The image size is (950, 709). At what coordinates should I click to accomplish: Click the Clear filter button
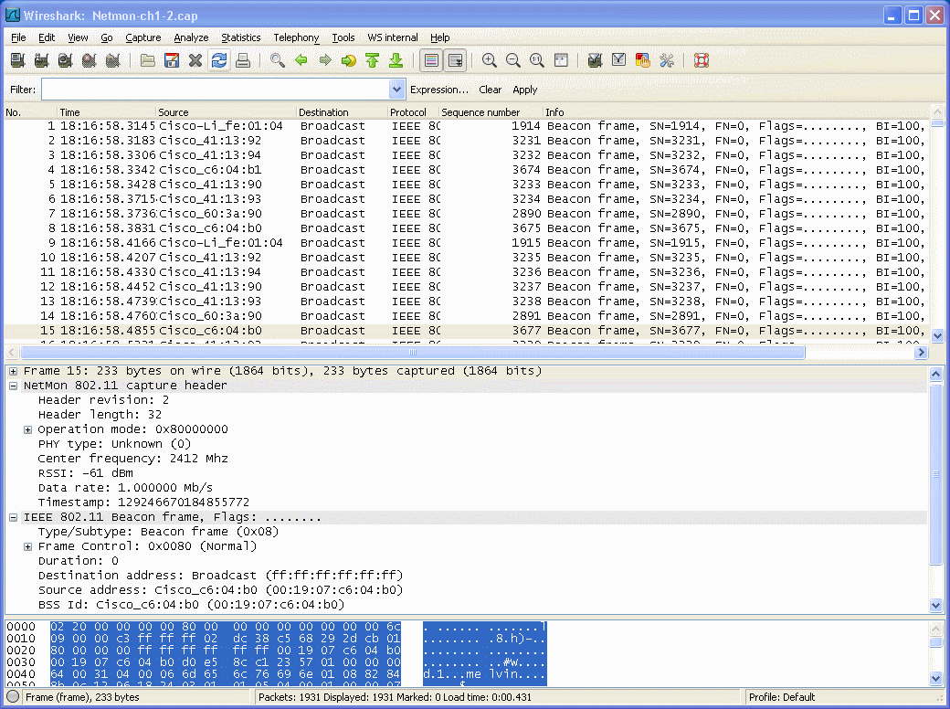pyautogui.click(x=491, y=90)
